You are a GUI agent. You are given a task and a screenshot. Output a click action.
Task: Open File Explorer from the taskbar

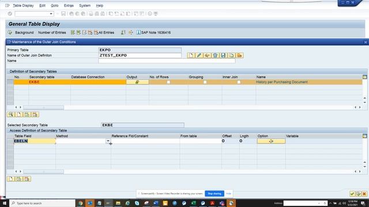click(118, 203)
